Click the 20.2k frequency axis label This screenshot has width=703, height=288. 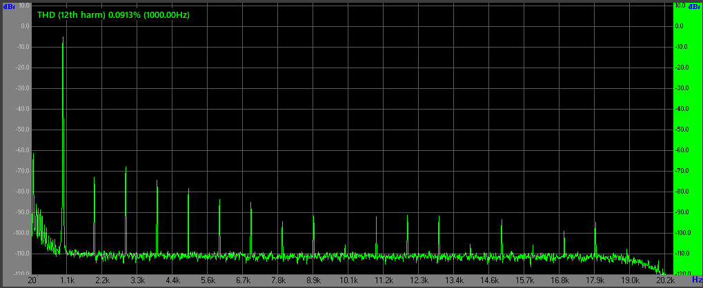coord(665,280)
